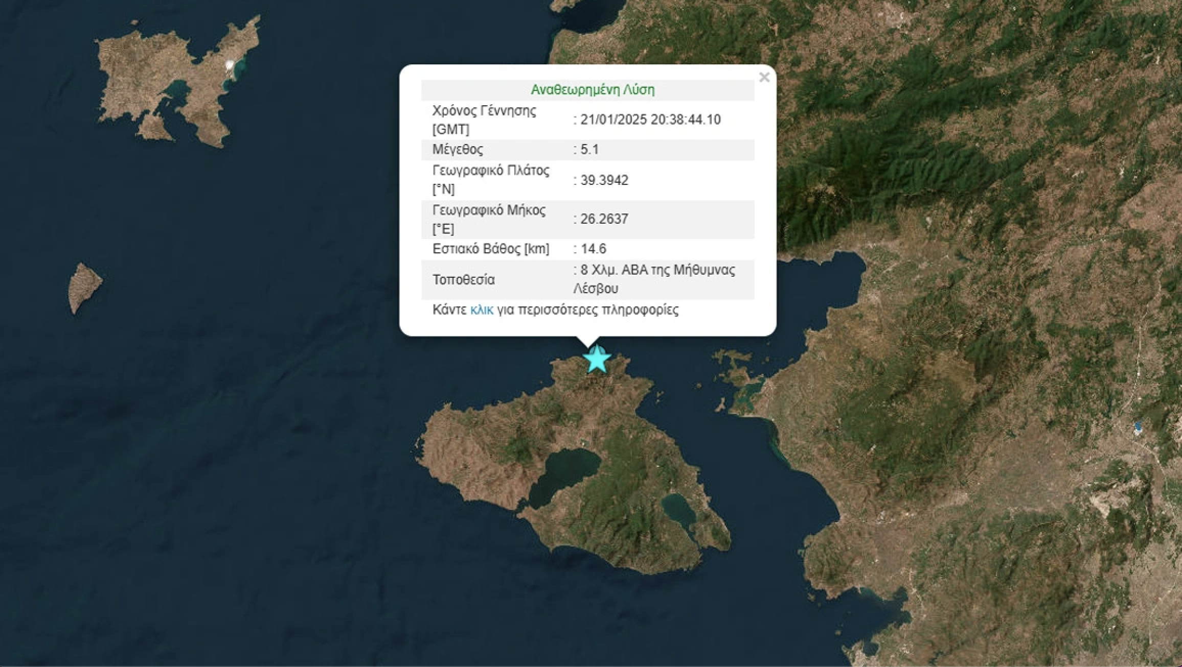
Task: Click the small blue lake on the mainland
Action: pos(1138,426)
